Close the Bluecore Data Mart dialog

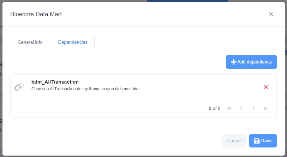tap(271, 14)
